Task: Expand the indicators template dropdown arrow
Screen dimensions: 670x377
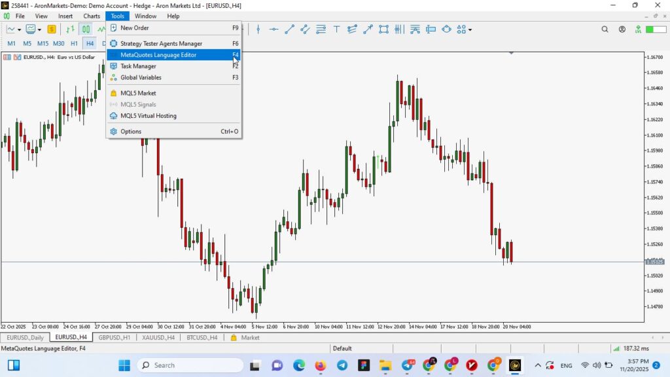Action: coord(40,29)
